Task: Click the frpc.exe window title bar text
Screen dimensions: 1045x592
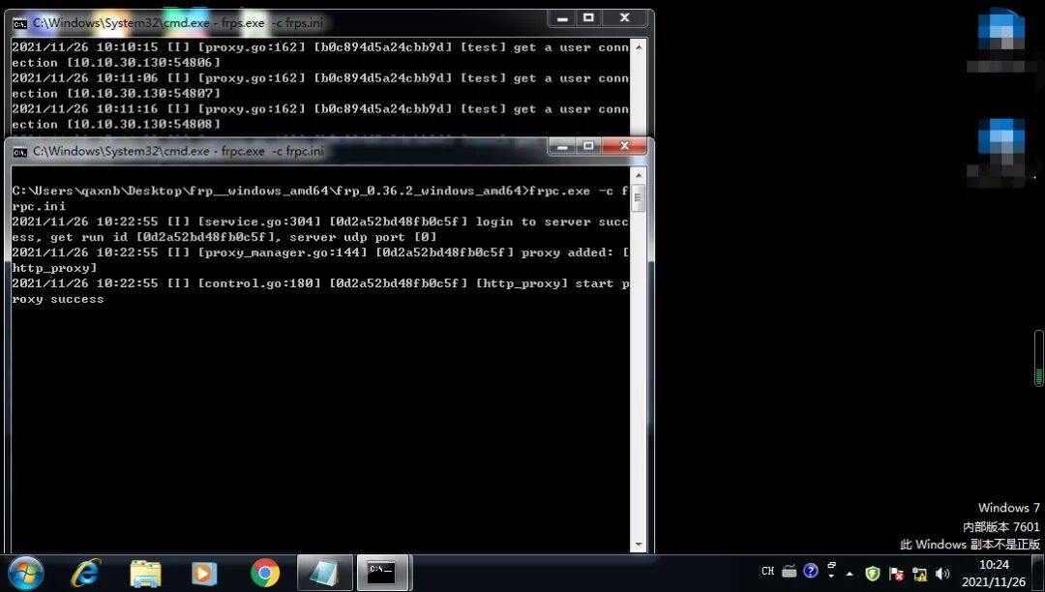Action: (179, 151)
